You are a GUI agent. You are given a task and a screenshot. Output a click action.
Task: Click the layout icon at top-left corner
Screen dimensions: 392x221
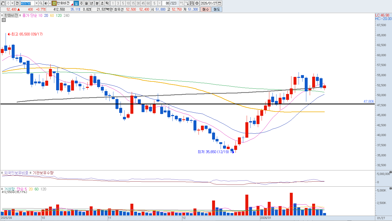click(x=3, y=3)
